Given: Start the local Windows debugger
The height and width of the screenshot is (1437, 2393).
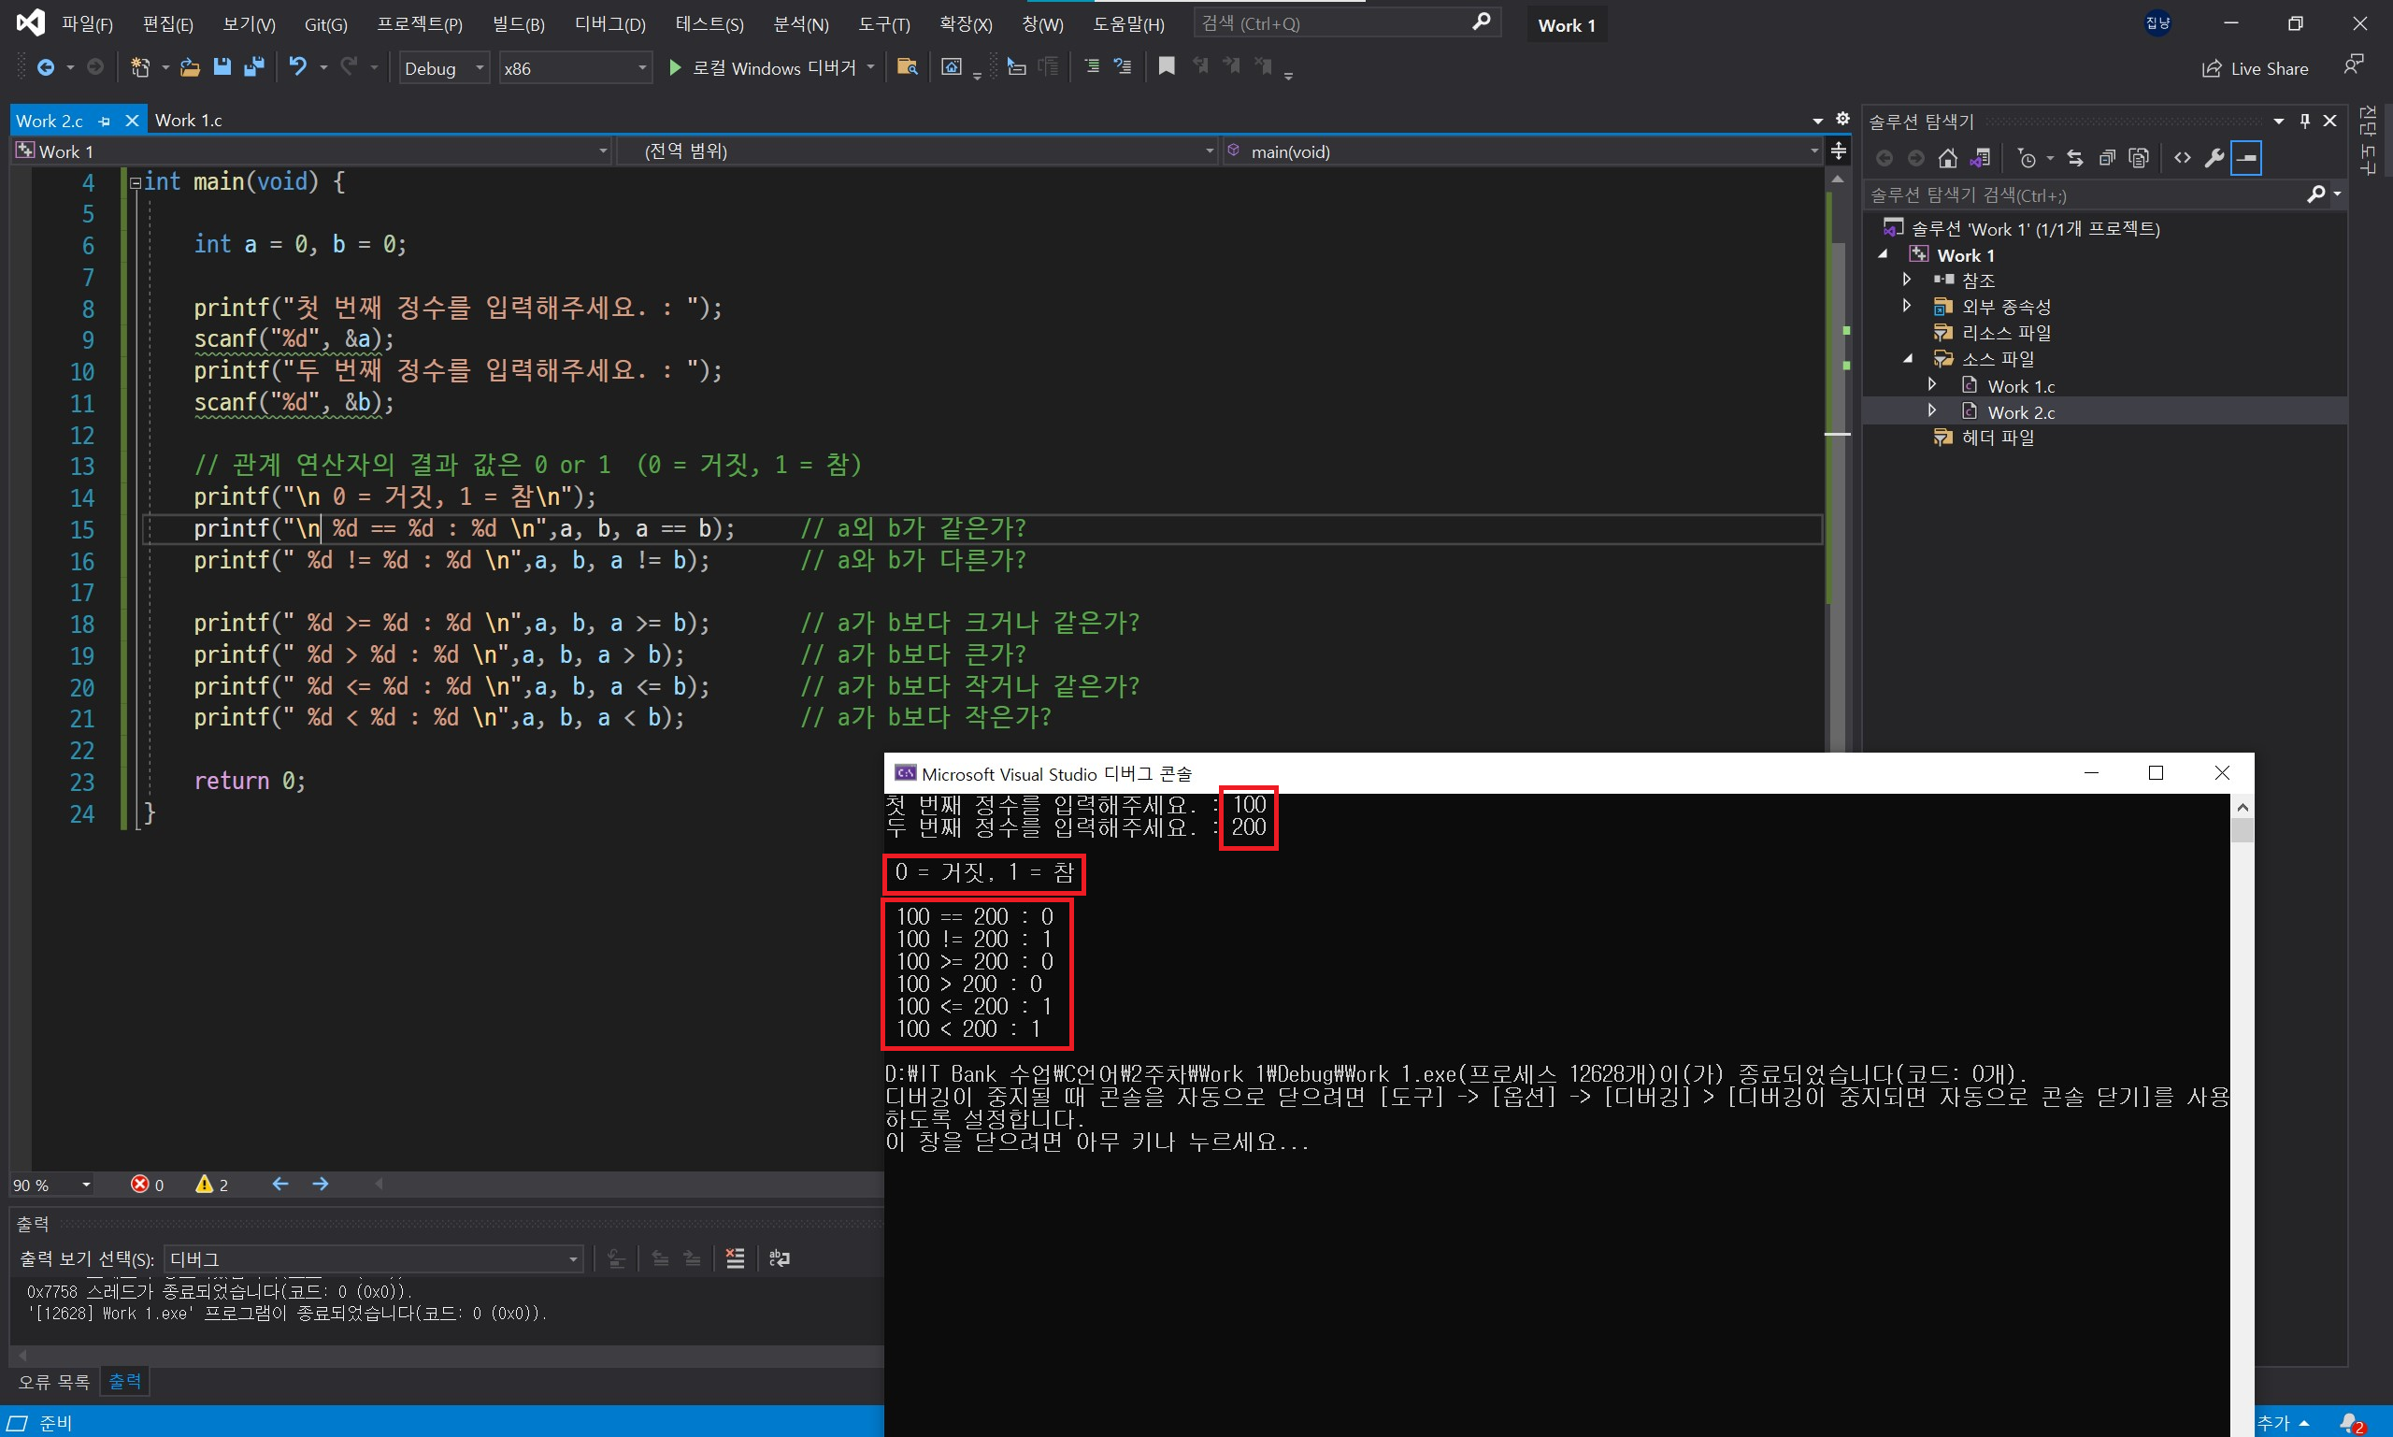Looking at the screenshot, I should [x=676, y=67].
